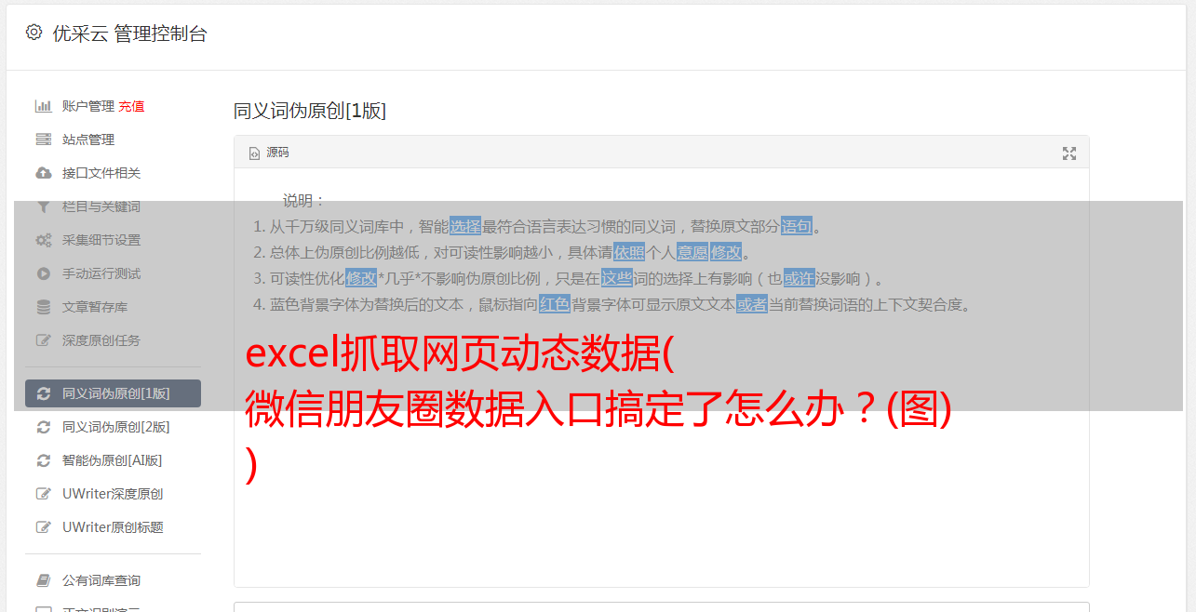This screenshot has height=612, width=1196.
Task: Click the 接口文件相关 cloud upload icon
Action: (x=43, y=173)
